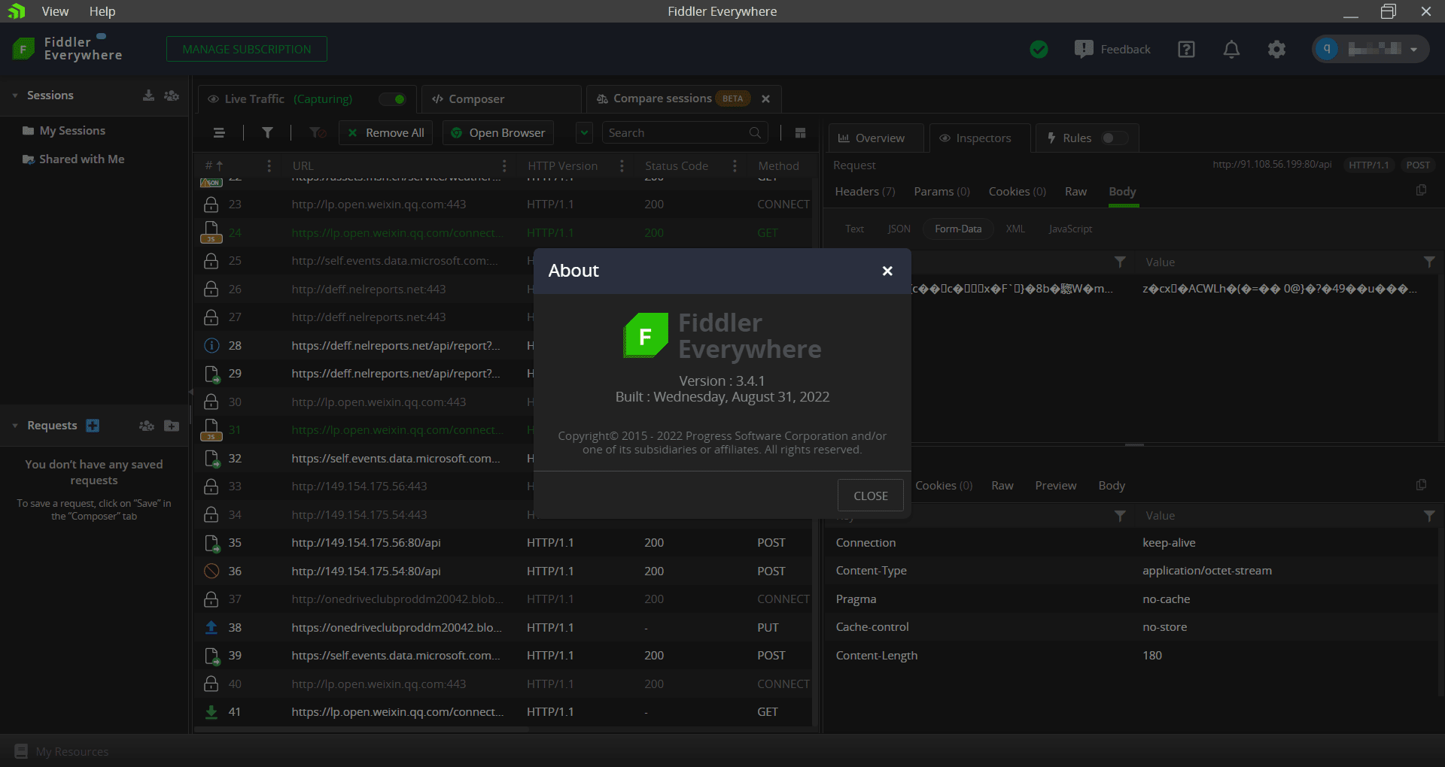1445x767 pixels.
Task: Click the green connection status check icon
Action: [x=1039, y=50]
